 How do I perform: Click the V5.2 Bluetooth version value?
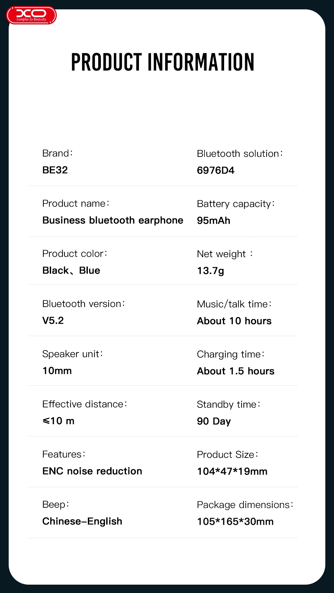click(x=53, y=320)
